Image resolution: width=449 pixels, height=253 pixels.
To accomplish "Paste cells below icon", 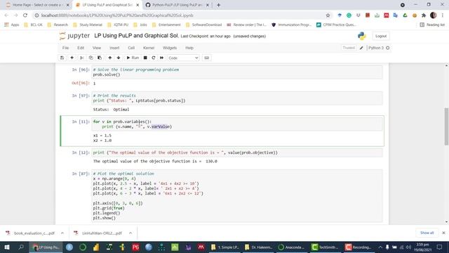I will coord(100,58).
